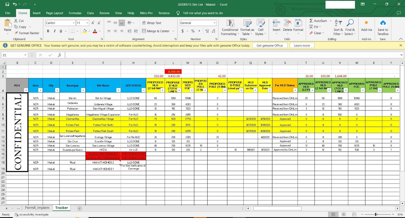Click Increase Decimal icon
The image size is (405, 218).
[x=207, y=31]
